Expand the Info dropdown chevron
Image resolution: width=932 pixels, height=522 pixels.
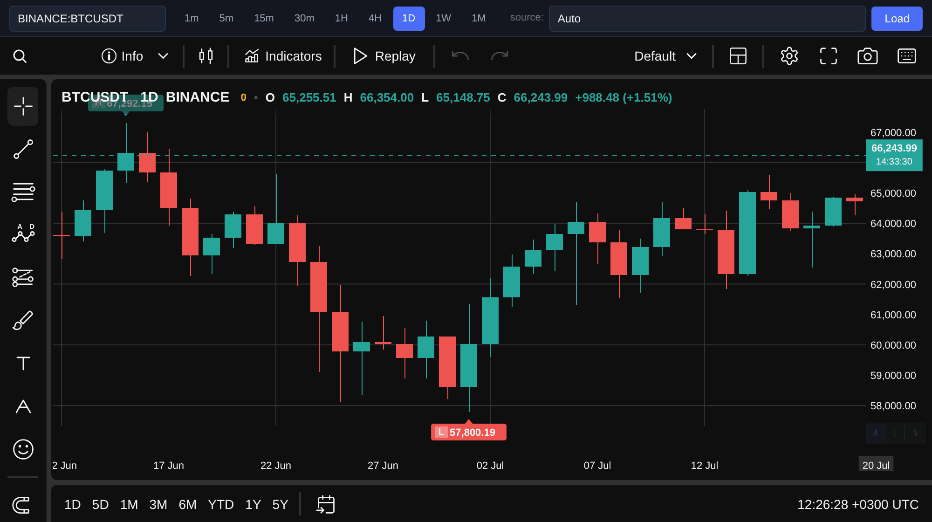pos(163,56)
